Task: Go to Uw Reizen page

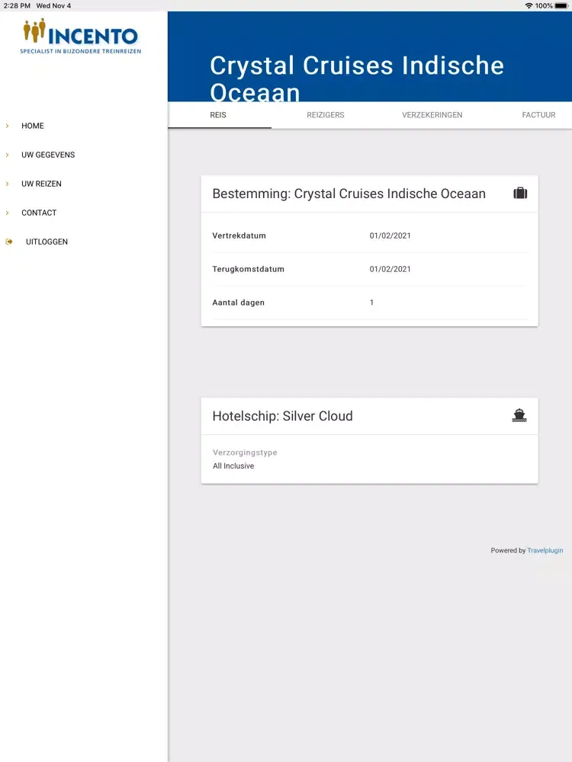Action: [x=41, y=184]
